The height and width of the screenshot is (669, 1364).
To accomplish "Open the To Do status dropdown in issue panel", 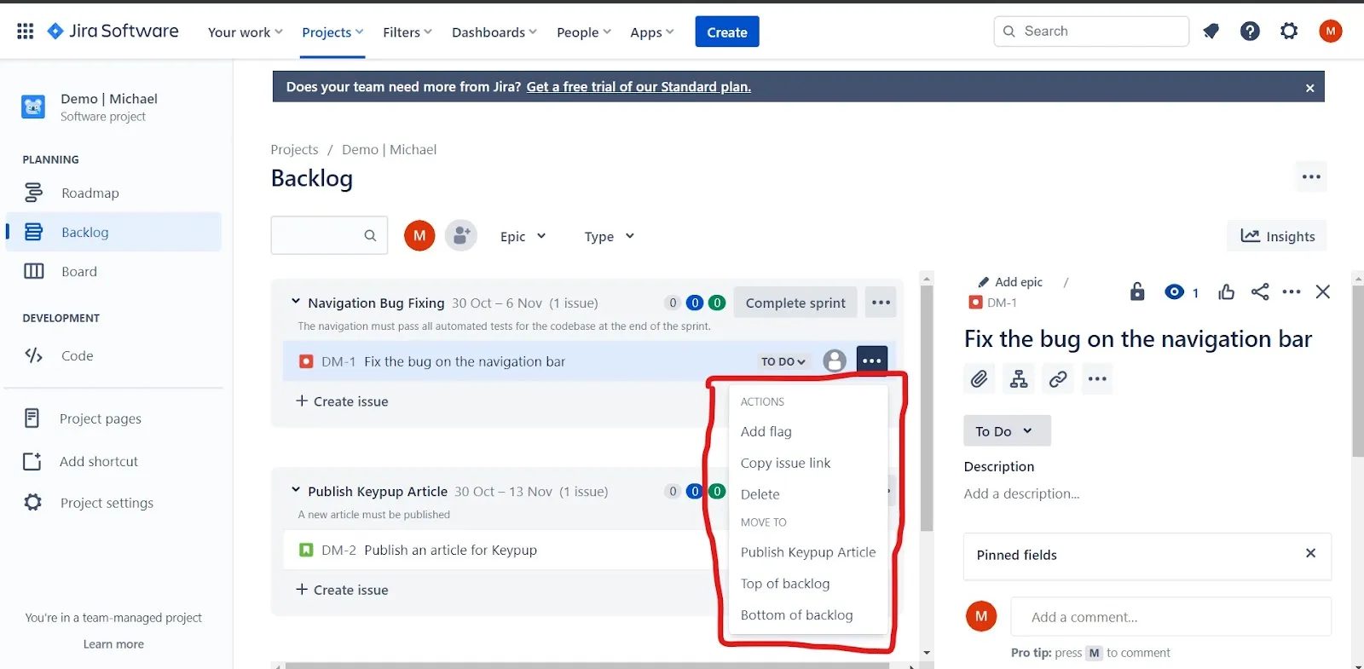I will pos(1007,431).
